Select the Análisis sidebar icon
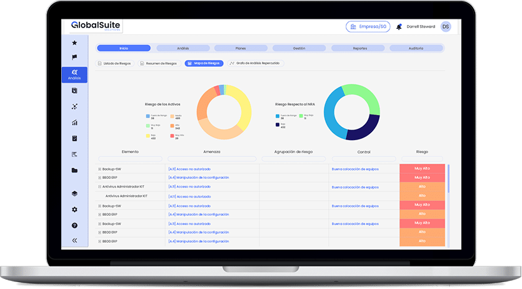Viewport: 522px width, 289px height. click(74, 74)
